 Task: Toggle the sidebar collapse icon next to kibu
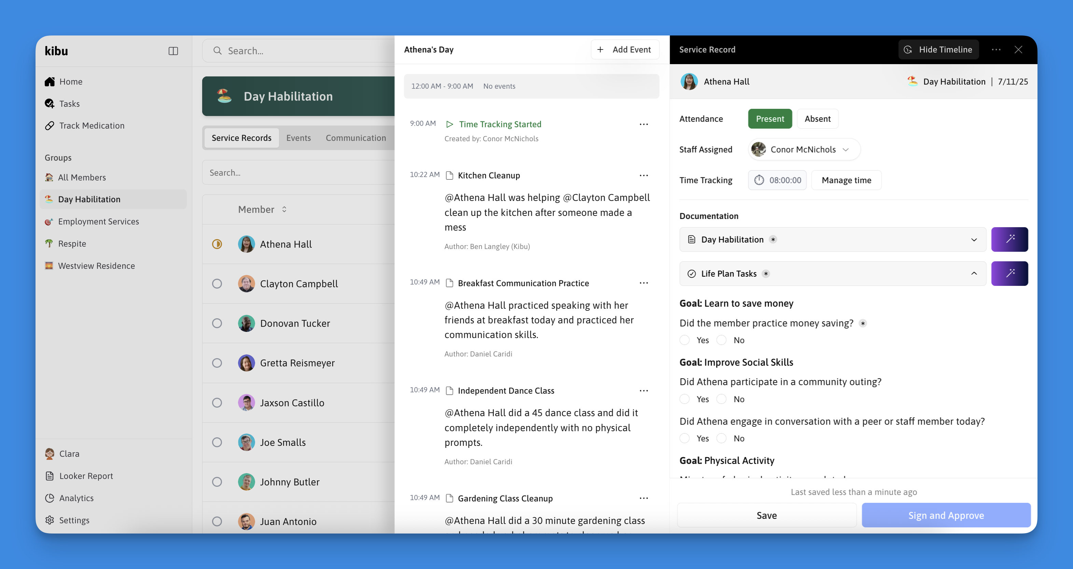(x=173, y=51)
